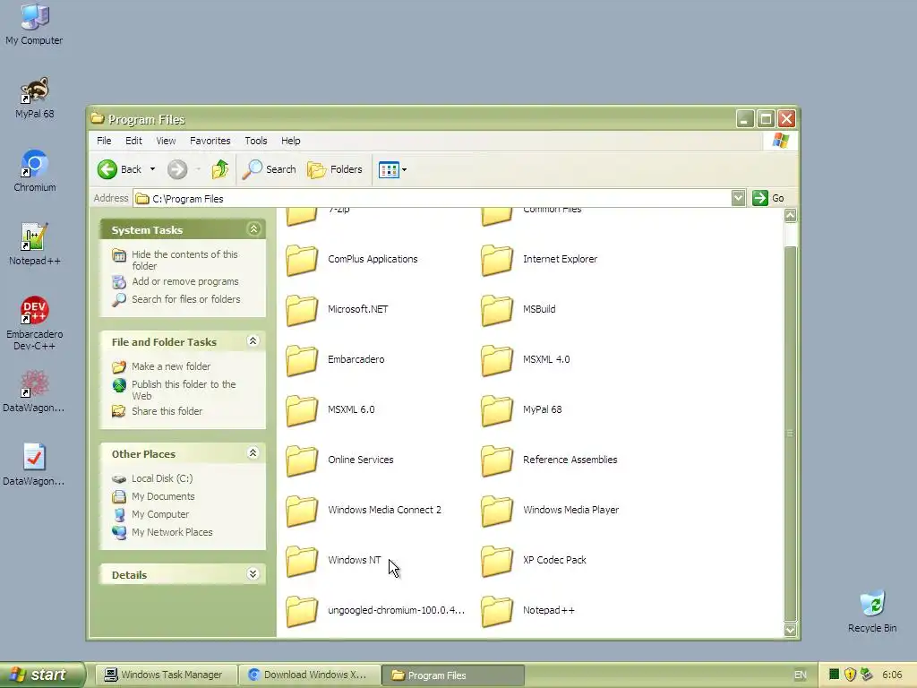Focus the address bar field

[433, 198]
